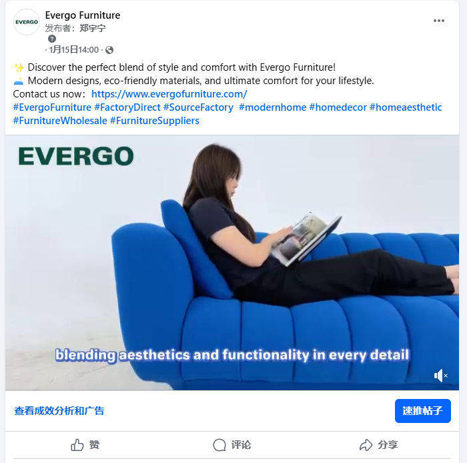Screen dimensions: 467x463
Task: Open 查看成效分析和广告 insights link
Action: [59, 411]
